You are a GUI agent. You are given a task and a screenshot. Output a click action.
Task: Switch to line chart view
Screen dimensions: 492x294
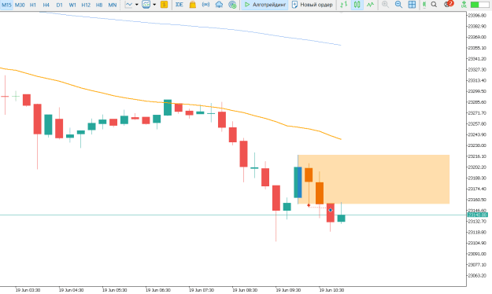tap(371, 5)
